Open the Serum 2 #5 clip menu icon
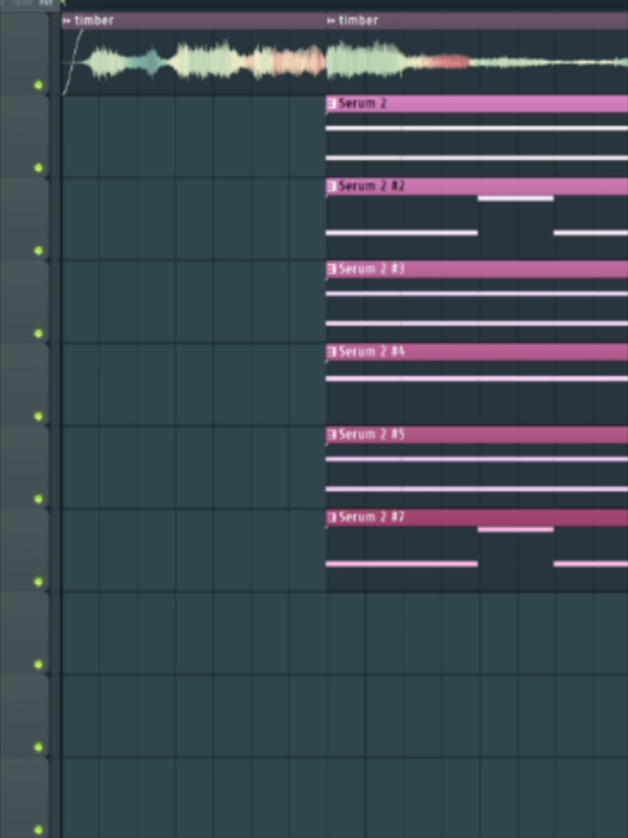The height and width of the screenshot is (838, 628). (331, 435)
